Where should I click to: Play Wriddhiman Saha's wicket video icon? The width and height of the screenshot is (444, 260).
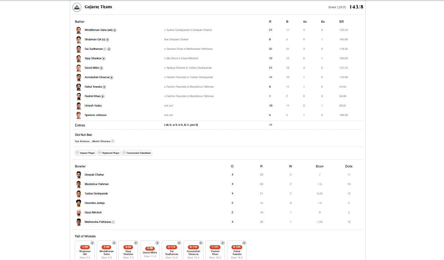pos(115,30)
